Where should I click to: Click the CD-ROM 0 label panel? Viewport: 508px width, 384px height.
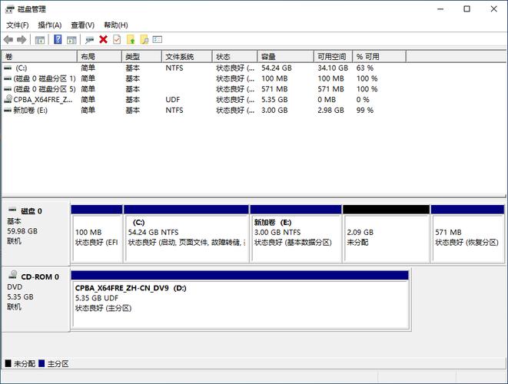pos(35,299)
